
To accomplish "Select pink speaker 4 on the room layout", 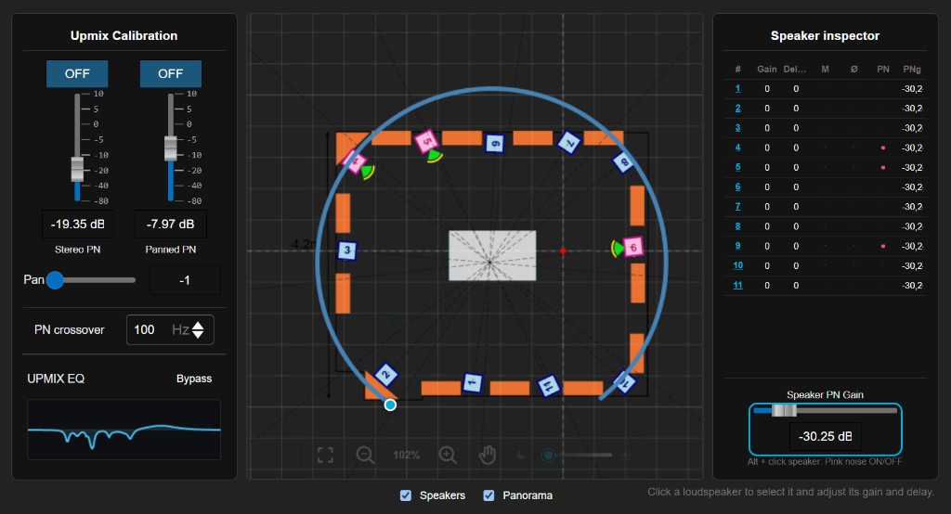I will coord(355,161).
